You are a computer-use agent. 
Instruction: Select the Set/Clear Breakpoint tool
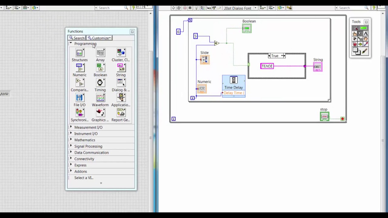coord(355,44)
